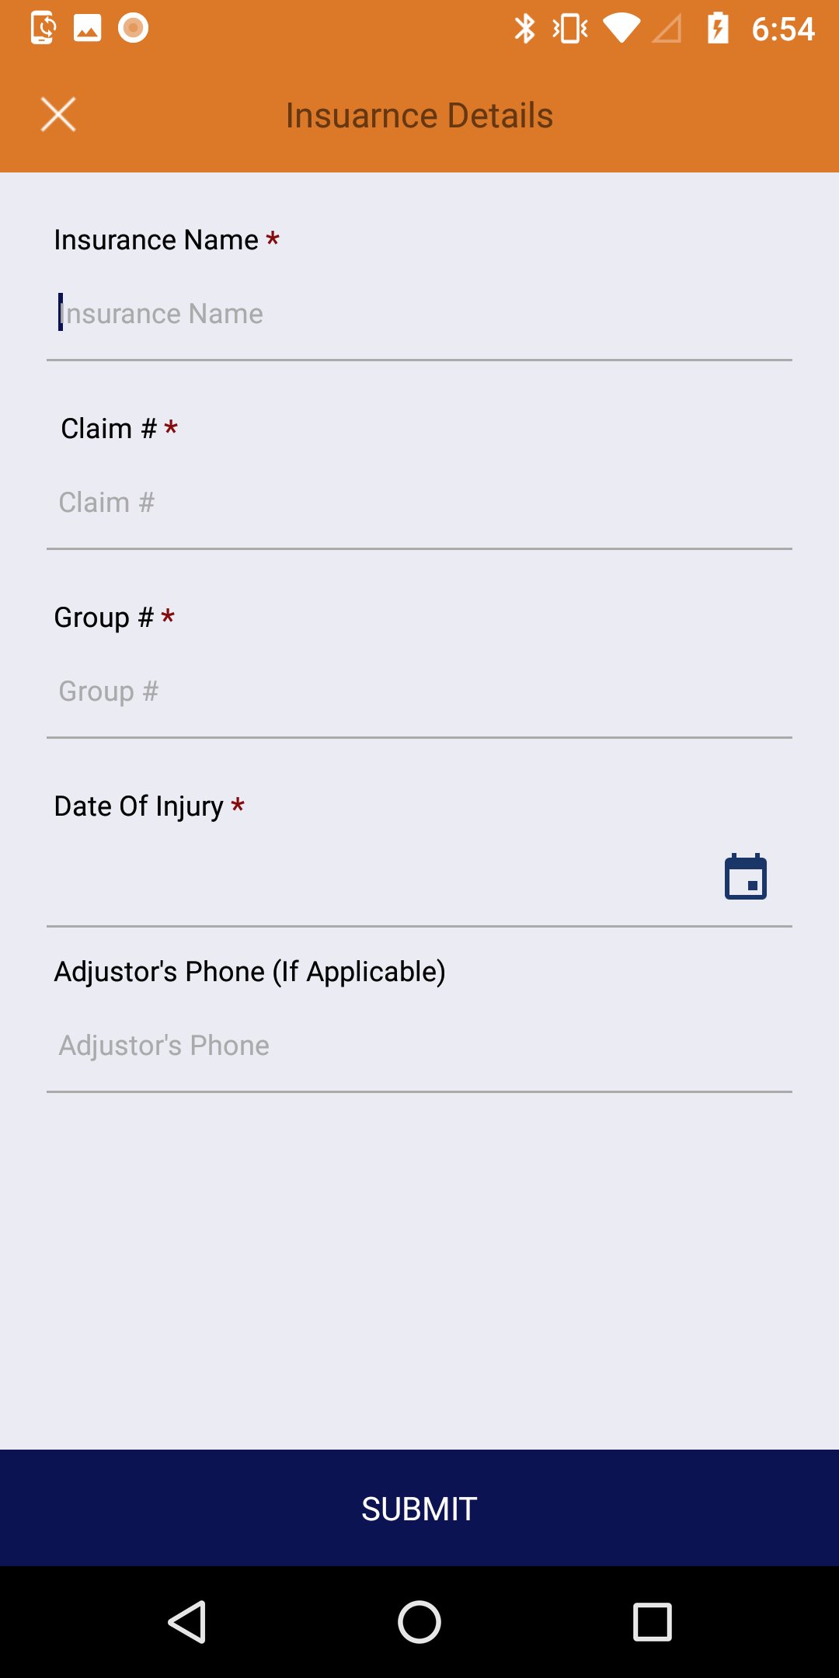Submit the insurance details form

tap(419, 1508)
